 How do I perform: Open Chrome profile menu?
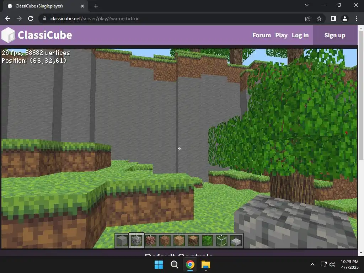[x=345, y=18]
